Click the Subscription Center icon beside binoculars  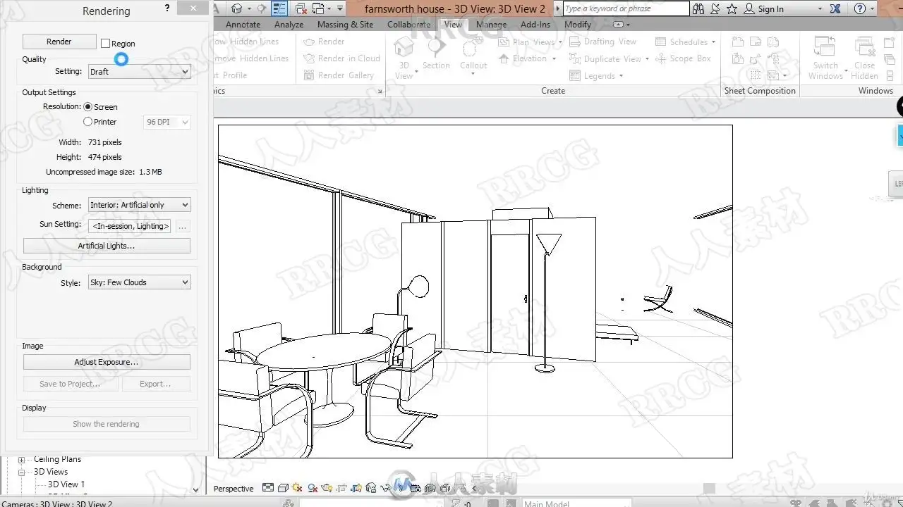tap(715, 8)
